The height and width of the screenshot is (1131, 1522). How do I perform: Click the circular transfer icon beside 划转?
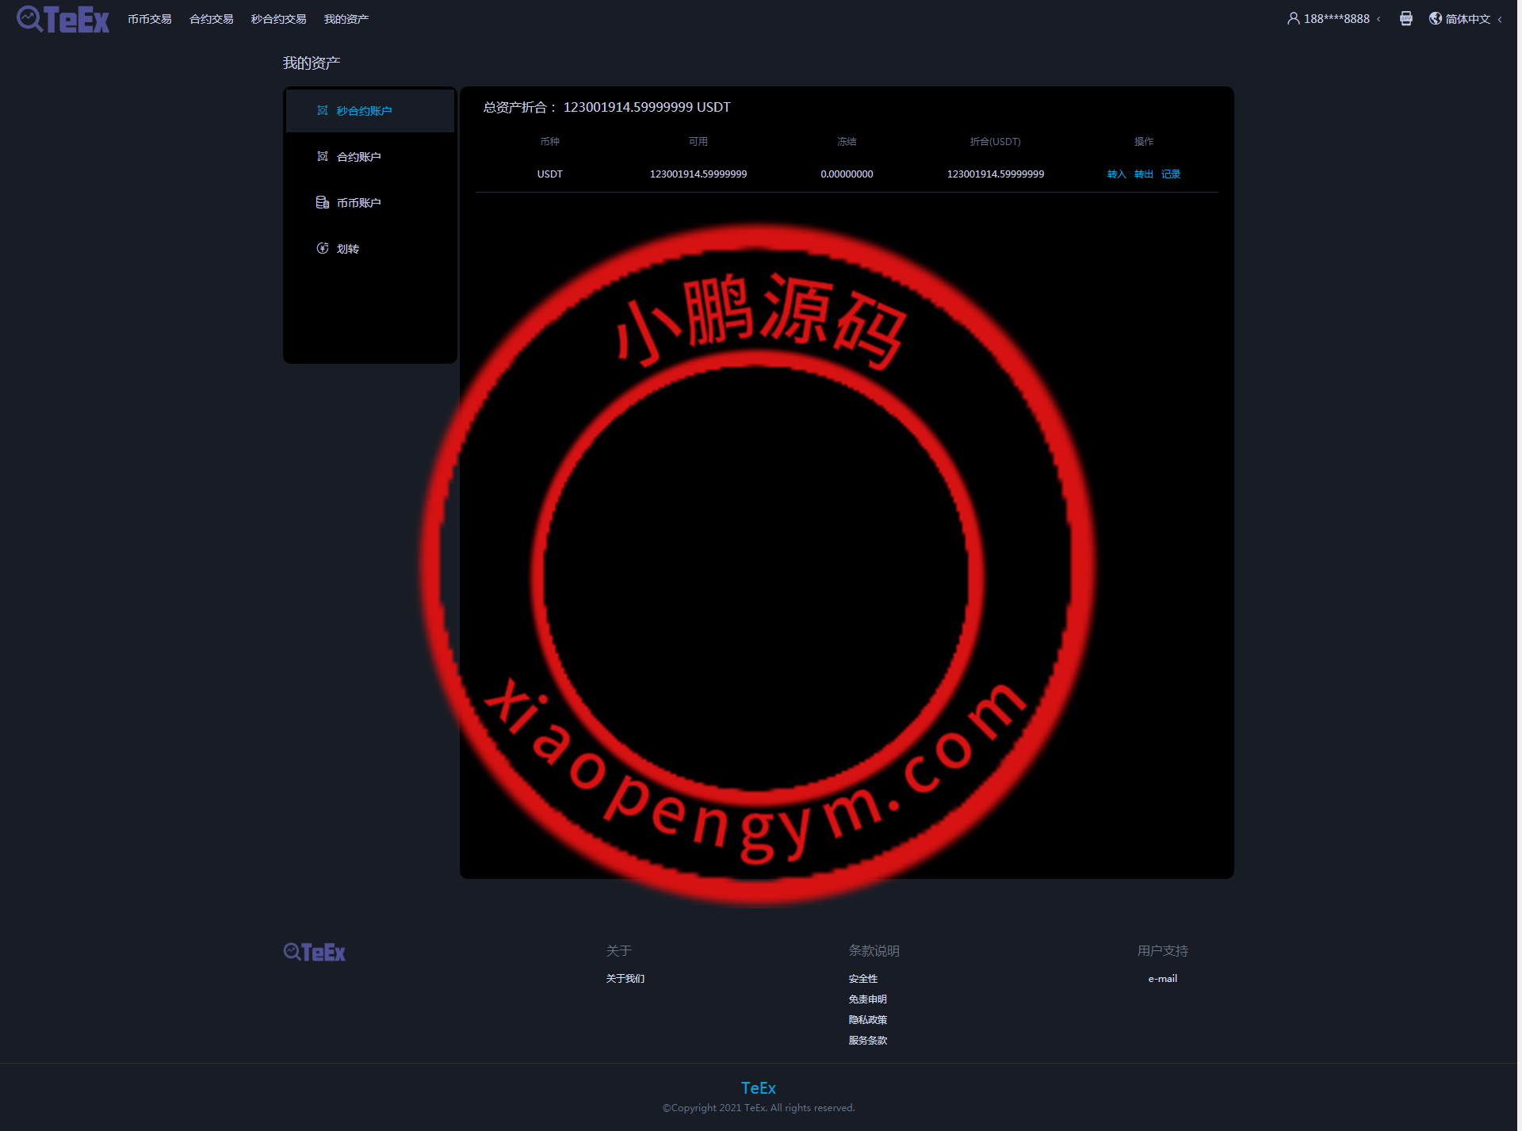[x=322, y=248]
